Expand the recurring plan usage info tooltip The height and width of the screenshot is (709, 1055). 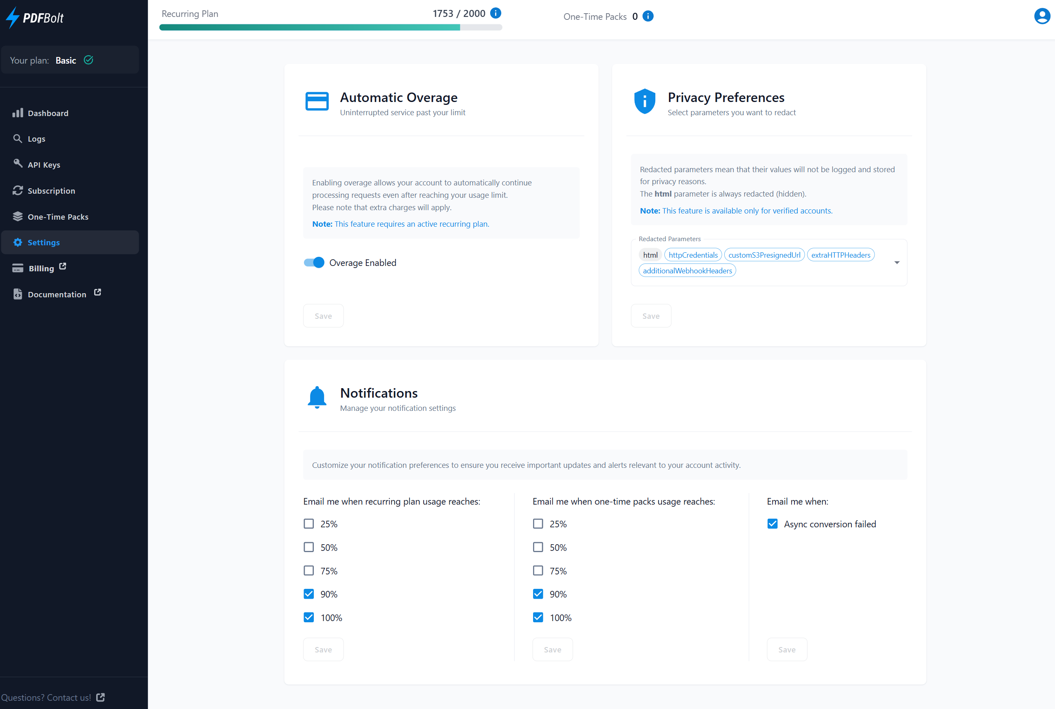click(x=497, y=14)
